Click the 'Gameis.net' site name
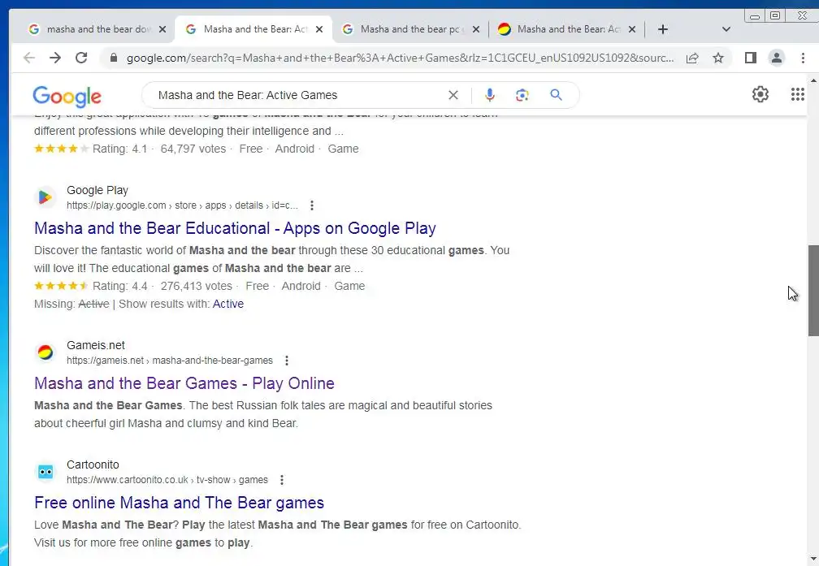The height and width of the screenshot is (566, 819). (x=96, y=346)
